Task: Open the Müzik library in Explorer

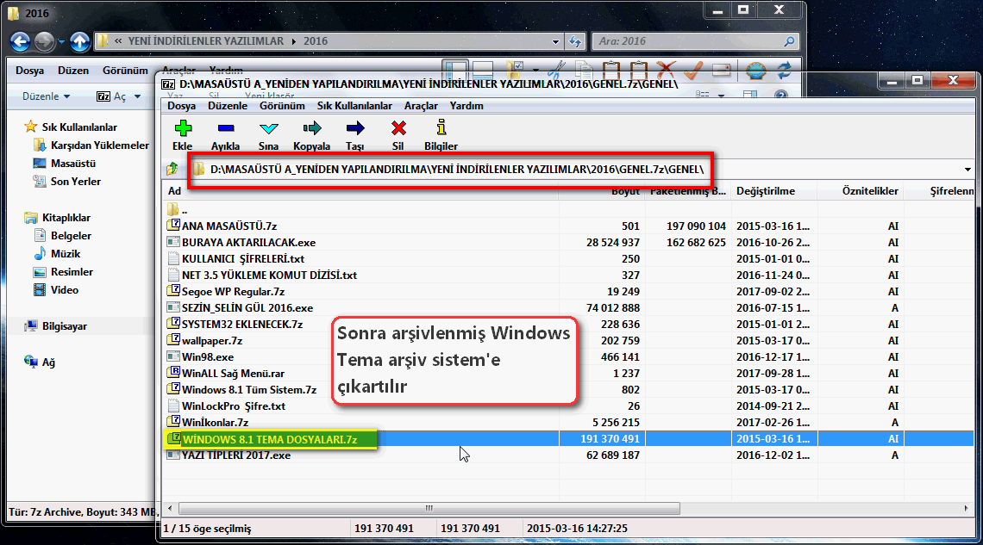Action: point(66,254)
